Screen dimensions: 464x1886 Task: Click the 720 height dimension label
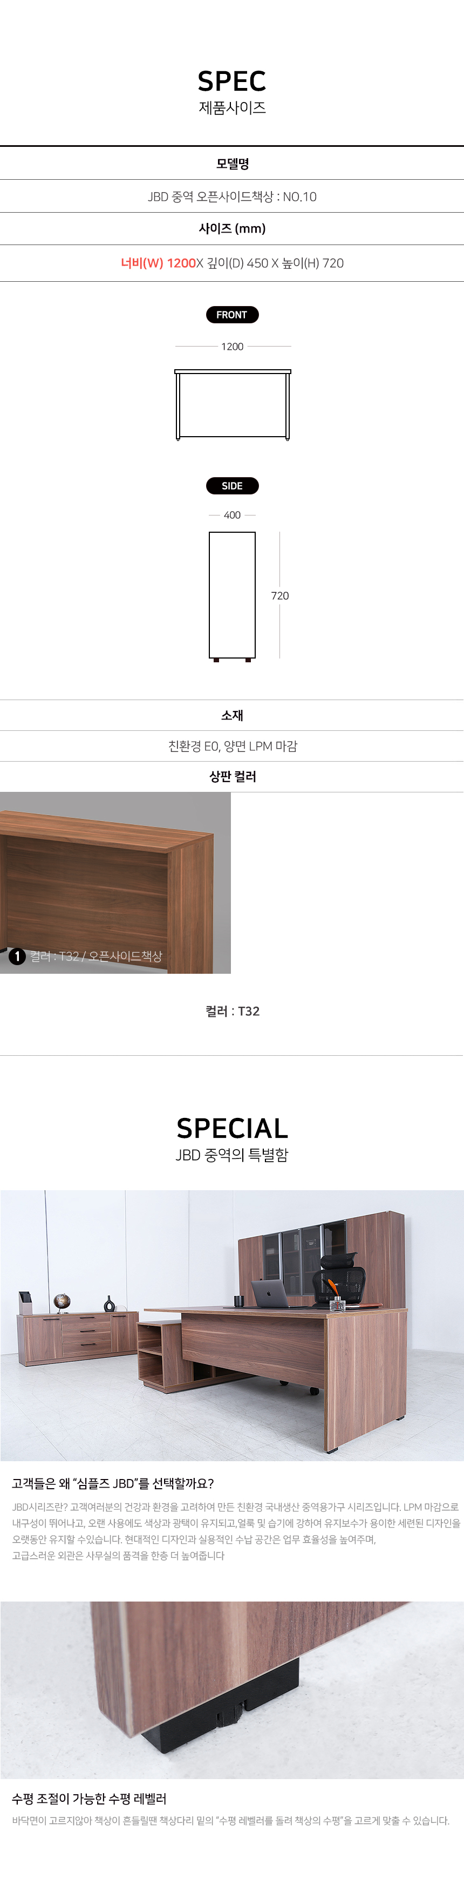(279, 596)
